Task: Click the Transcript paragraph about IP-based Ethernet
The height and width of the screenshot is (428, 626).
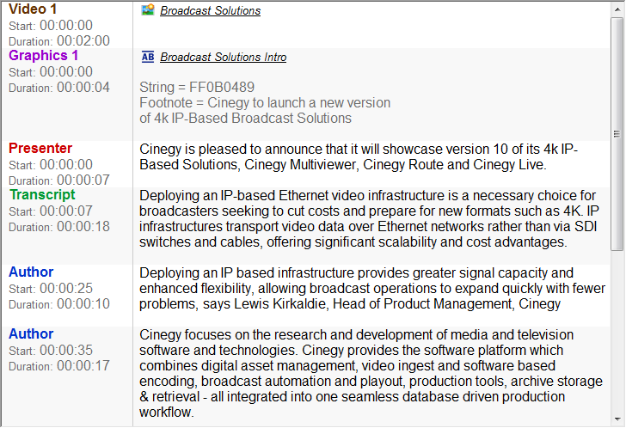Action: tap(368, 218)
